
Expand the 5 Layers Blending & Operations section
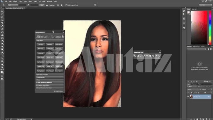[x=50, y=83]
